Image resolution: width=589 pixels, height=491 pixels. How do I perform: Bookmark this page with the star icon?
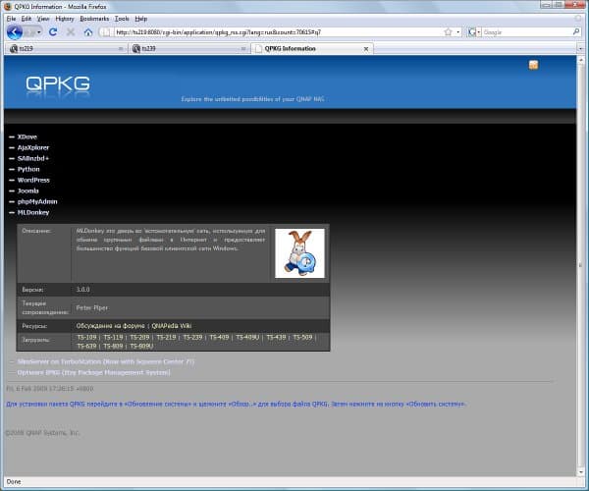(448, 32)
